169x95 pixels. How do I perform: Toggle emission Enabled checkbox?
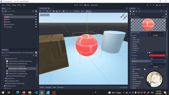point(150,53)
